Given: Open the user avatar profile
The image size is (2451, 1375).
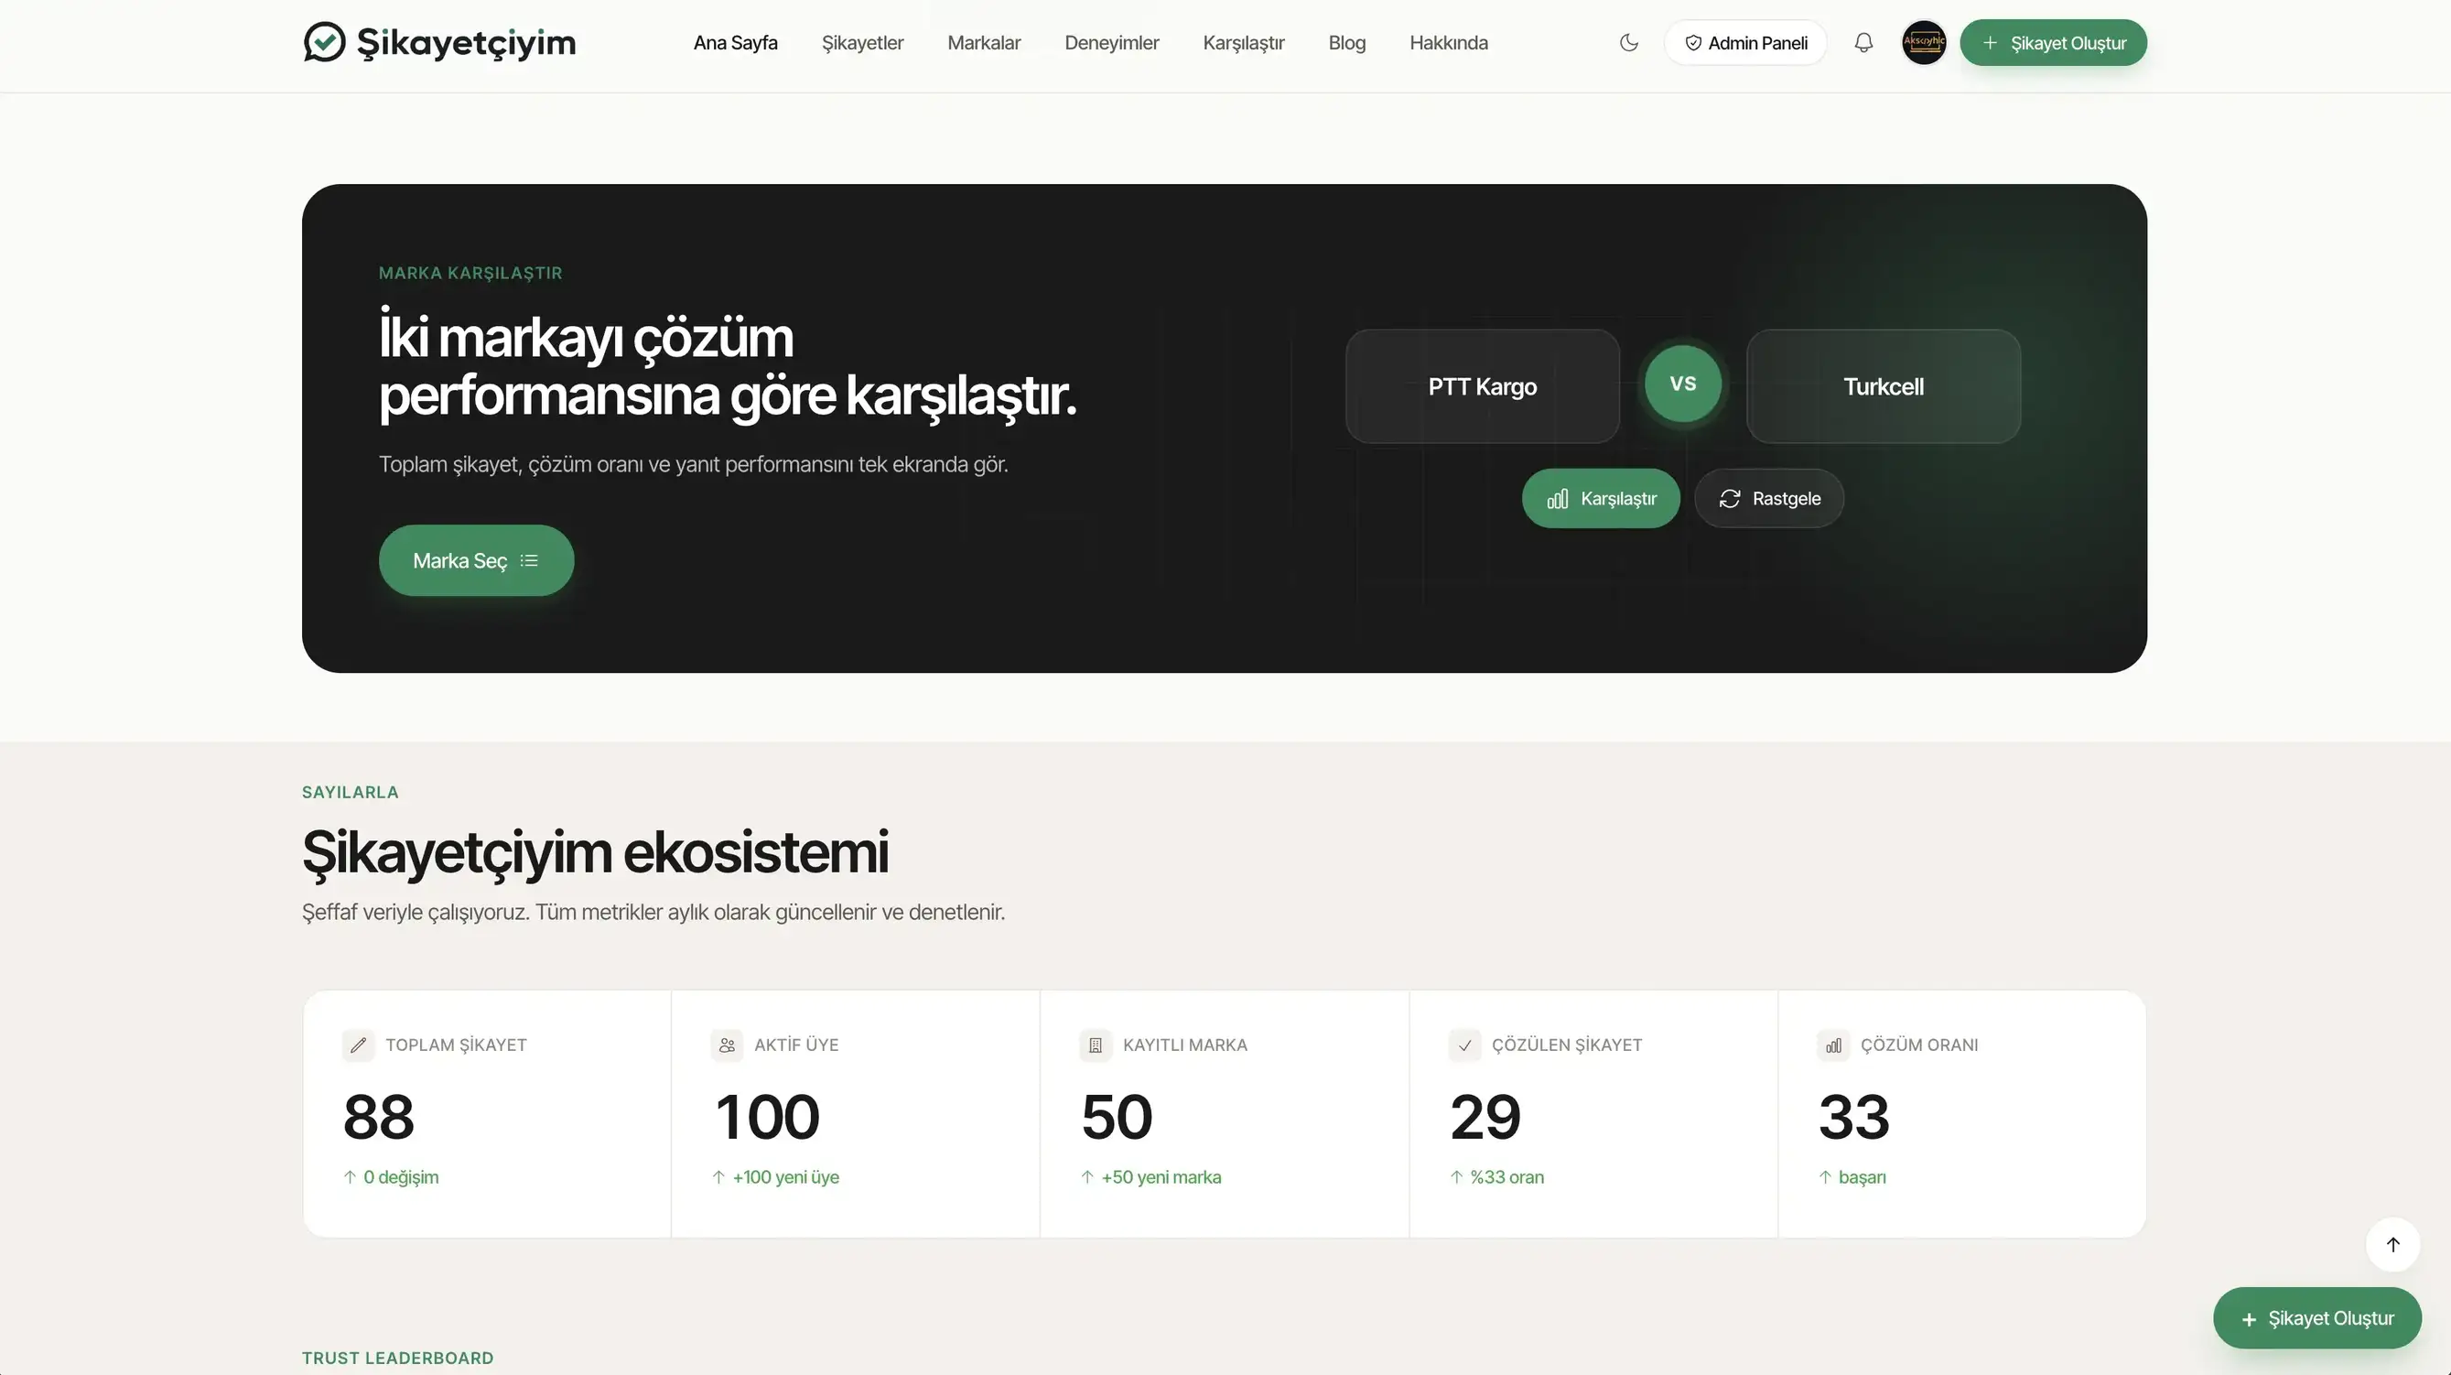Looking at the screenshot, I should pyautogui.click(x=1923, y=43).
